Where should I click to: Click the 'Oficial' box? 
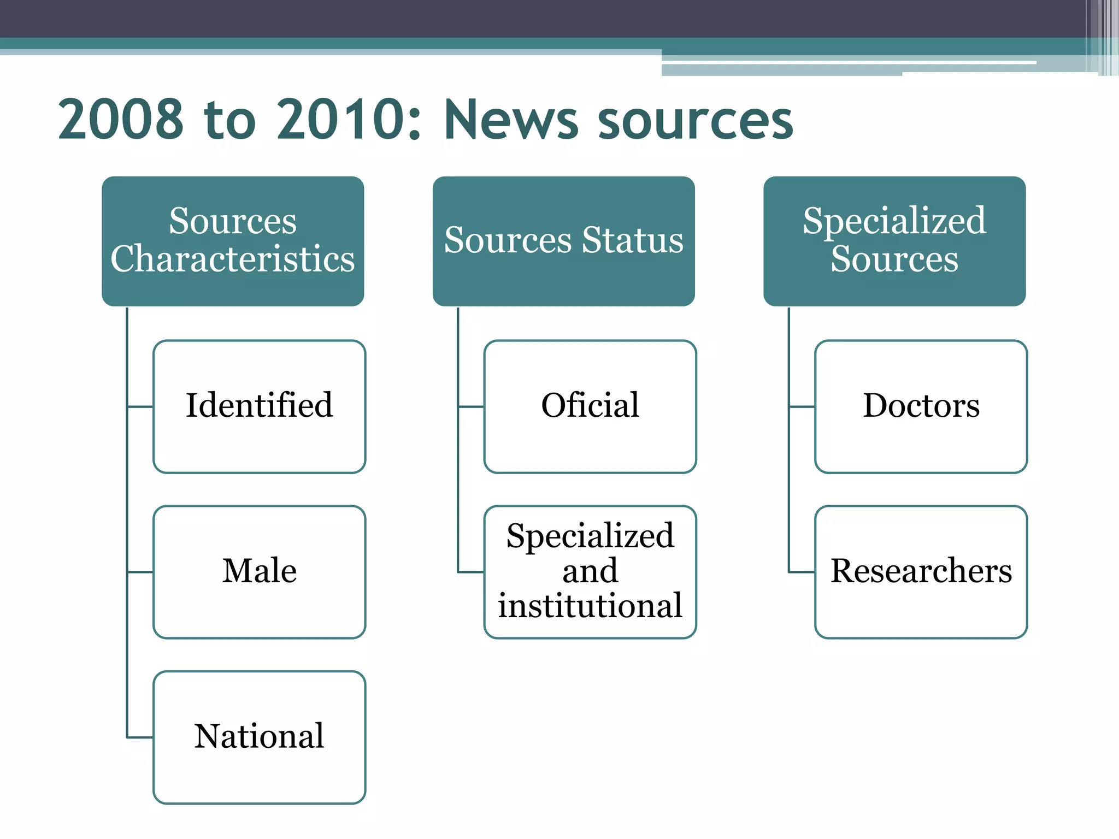click(x=590, y=406)
